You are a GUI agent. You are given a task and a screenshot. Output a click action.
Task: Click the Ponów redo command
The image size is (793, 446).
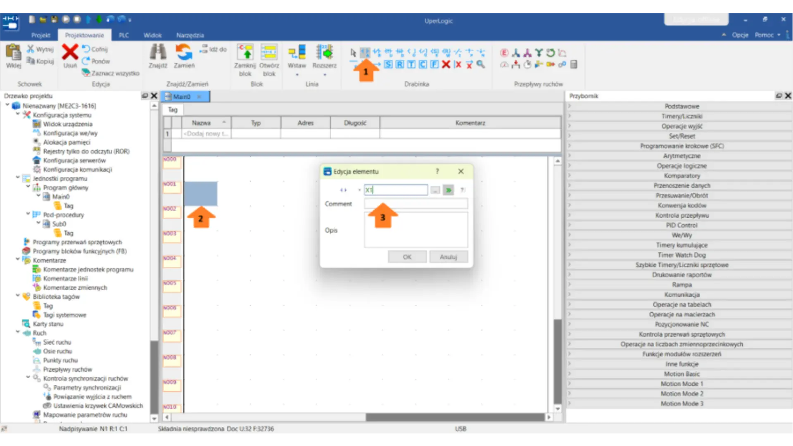[96, 61]
